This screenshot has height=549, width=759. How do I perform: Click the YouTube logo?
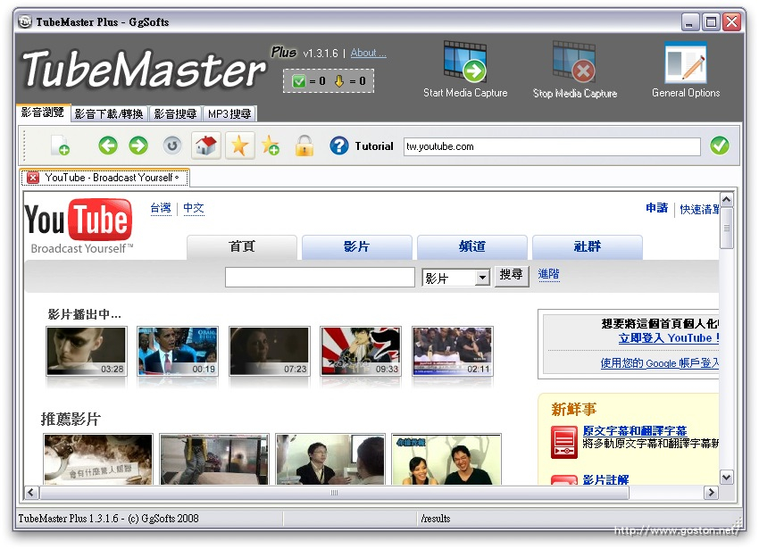pos(79,226)
